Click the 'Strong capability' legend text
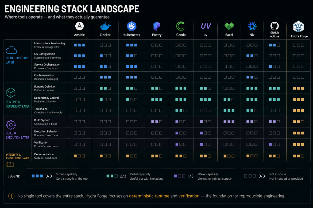This screenshot has height=208, width=313. tap(67, 174)
